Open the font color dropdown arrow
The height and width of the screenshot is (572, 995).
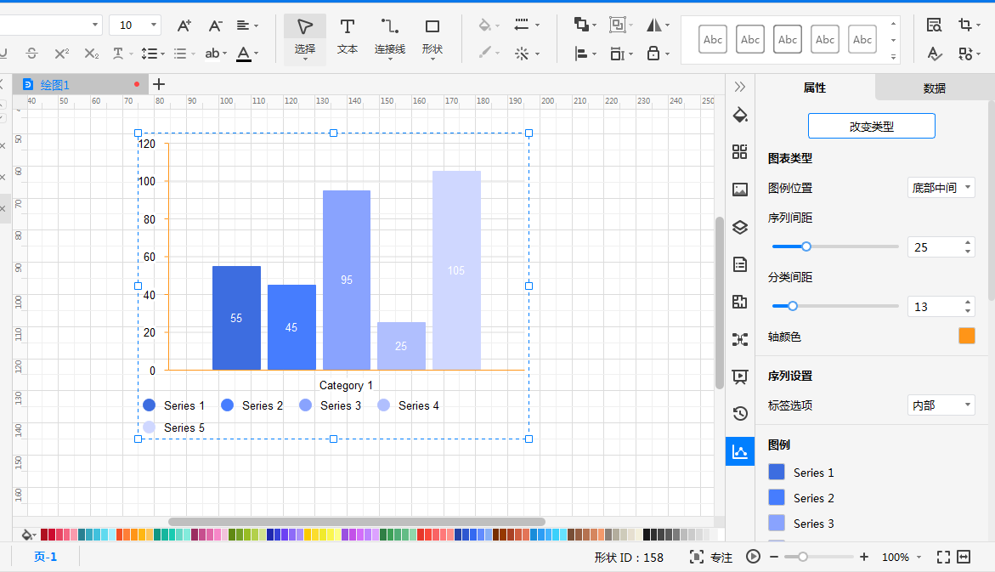[x=257, y=54]
